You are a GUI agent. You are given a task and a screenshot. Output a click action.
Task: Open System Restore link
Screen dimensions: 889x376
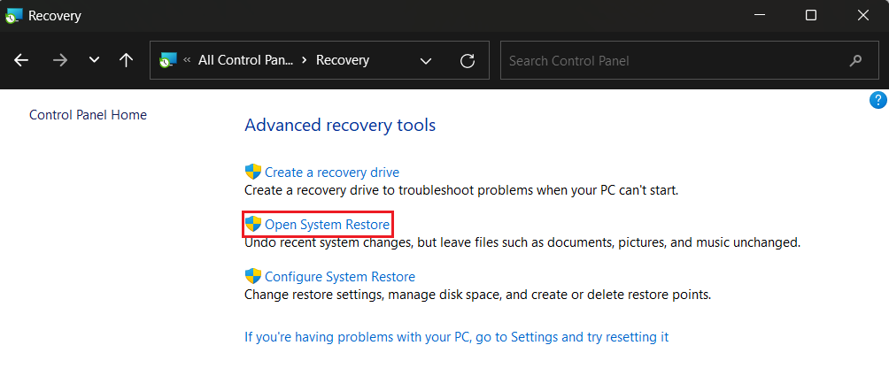click(327, 225)
